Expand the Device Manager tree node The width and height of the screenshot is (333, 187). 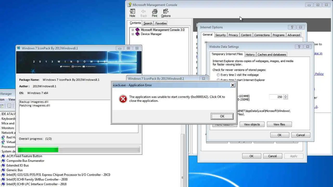coord(133,34)
